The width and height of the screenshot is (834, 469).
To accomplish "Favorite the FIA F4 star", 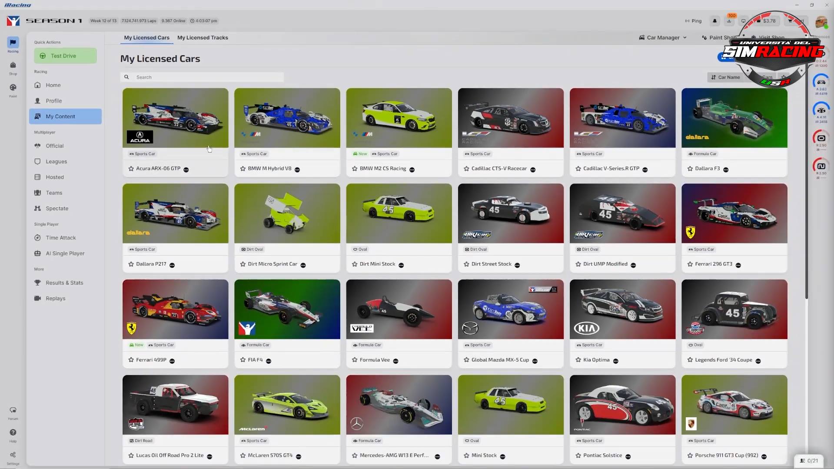I will (x=243, y=360).
